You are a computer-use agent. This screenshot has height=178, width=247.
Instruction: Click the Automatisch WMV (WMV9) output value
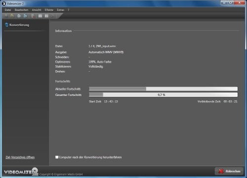point(106,52)
